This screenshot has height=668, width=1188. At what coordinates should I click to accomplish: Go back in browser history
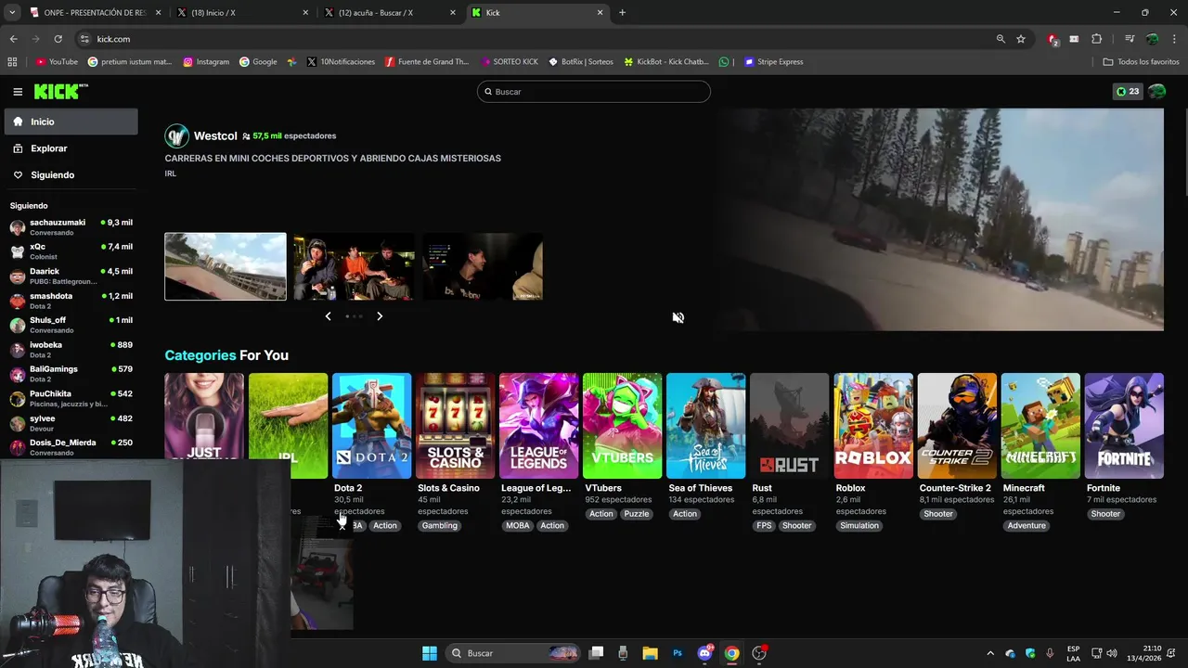(13, 39)
